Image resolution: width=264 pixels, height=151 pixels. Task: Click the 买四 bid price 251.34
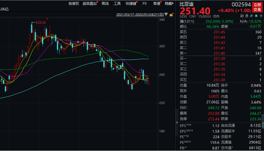tap(219, 75)
